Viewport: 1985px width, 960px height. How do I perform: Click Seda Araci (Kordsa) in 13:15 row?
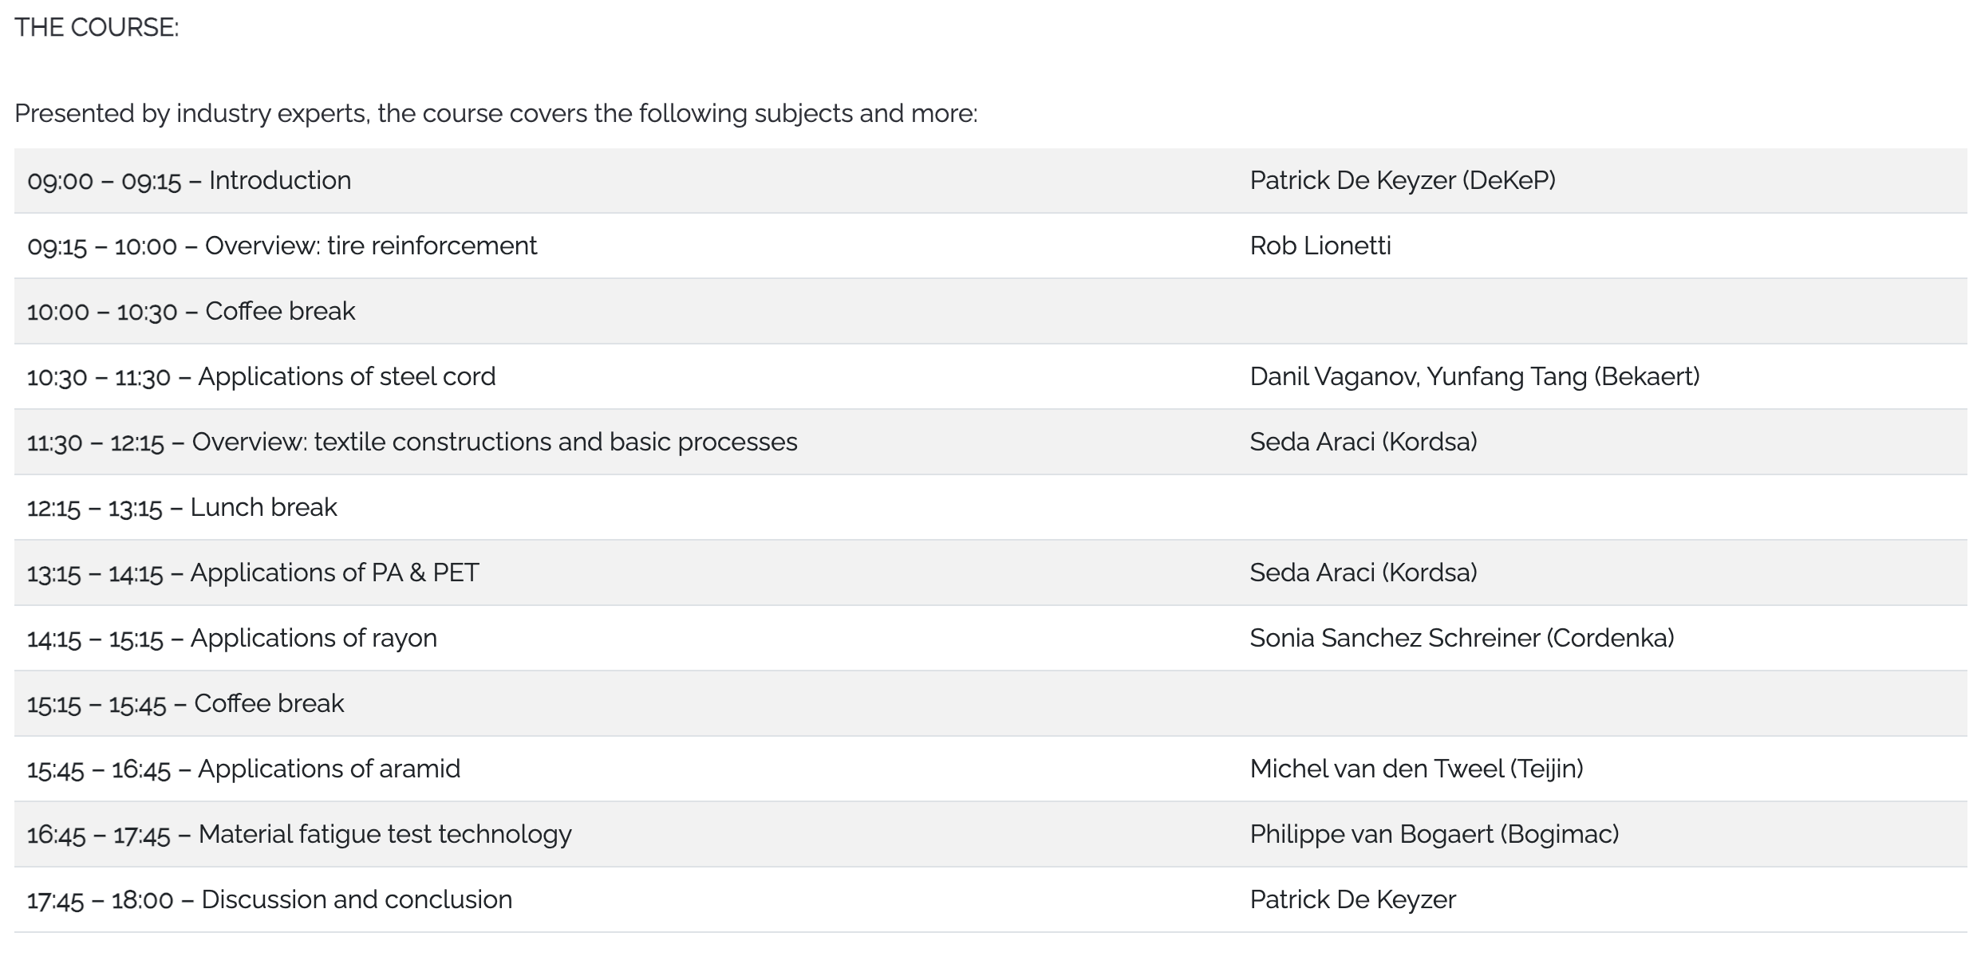click(x=1363, y=572)
